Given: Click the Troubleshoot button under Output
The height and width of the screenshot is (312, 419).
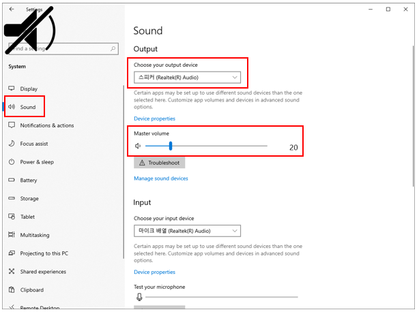Looking at the screenshot, I should click(160, 163).
